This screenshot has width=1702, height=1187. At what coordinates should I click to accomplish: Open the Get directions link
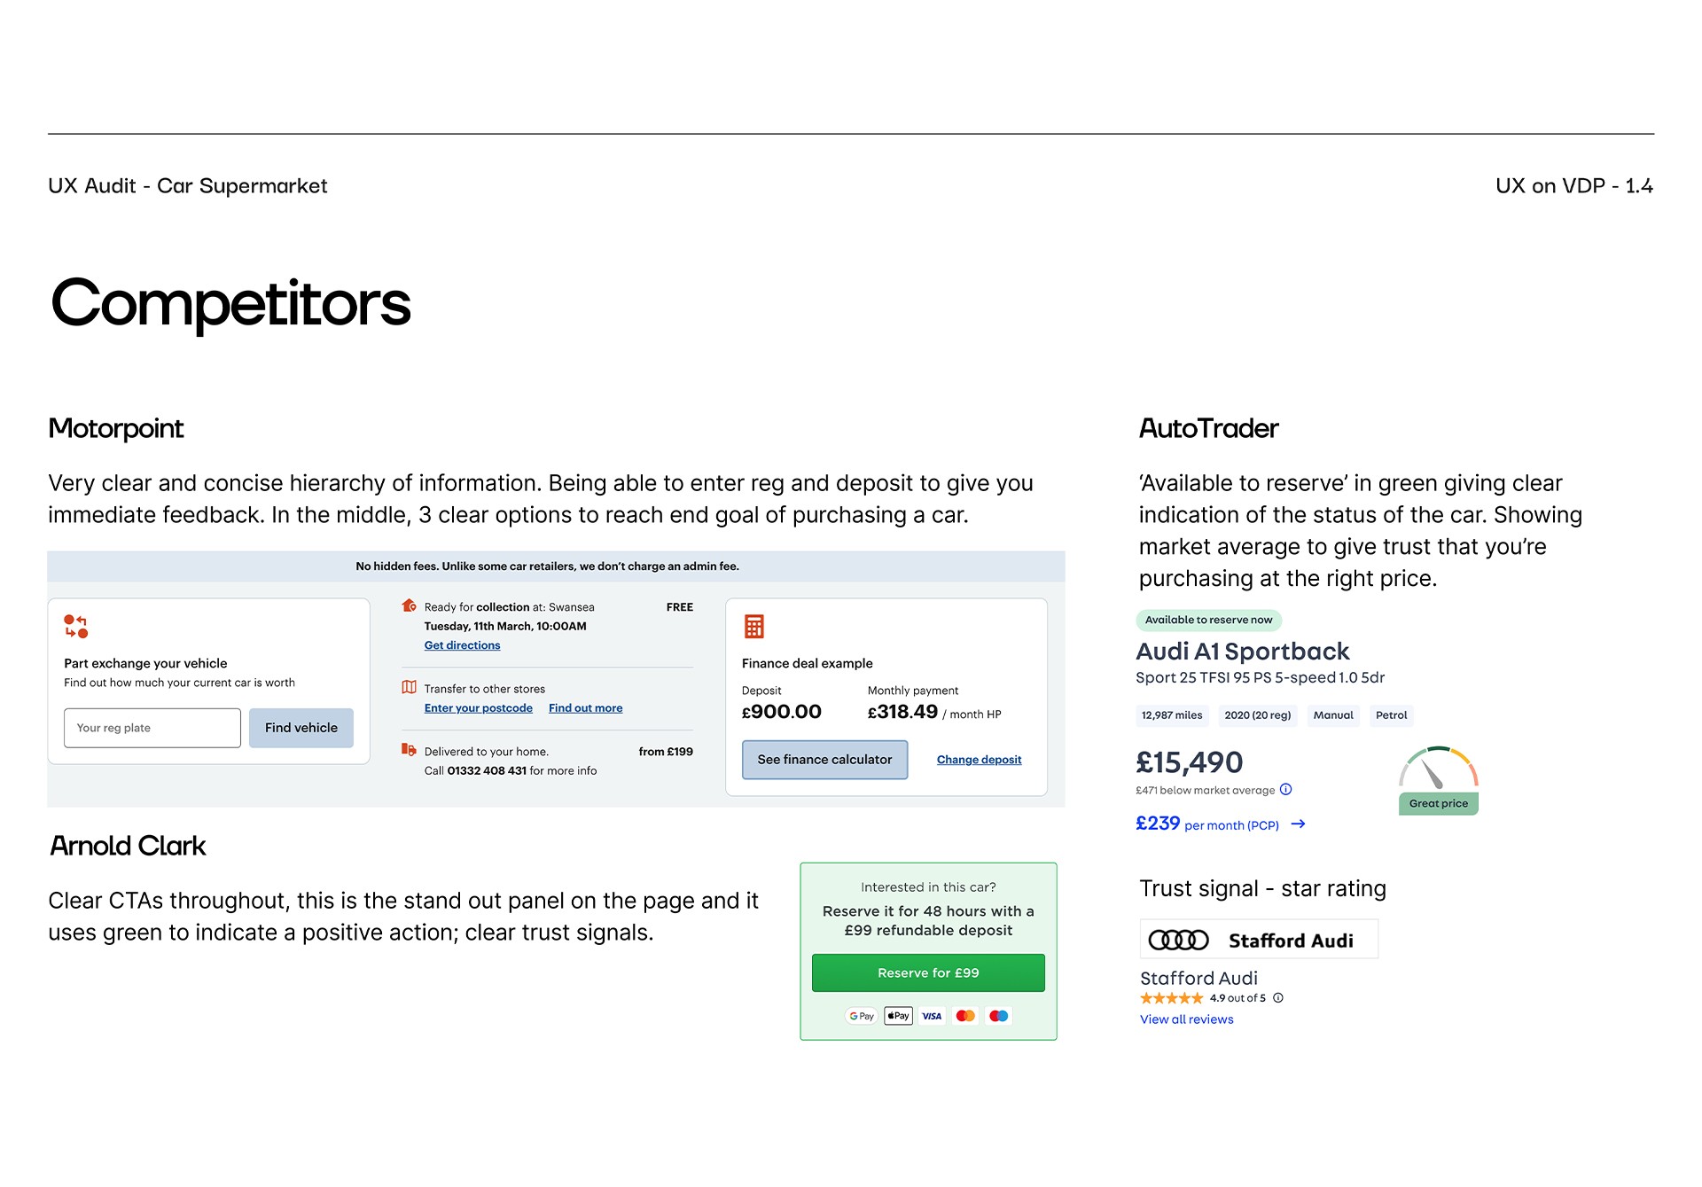point(462,645)
